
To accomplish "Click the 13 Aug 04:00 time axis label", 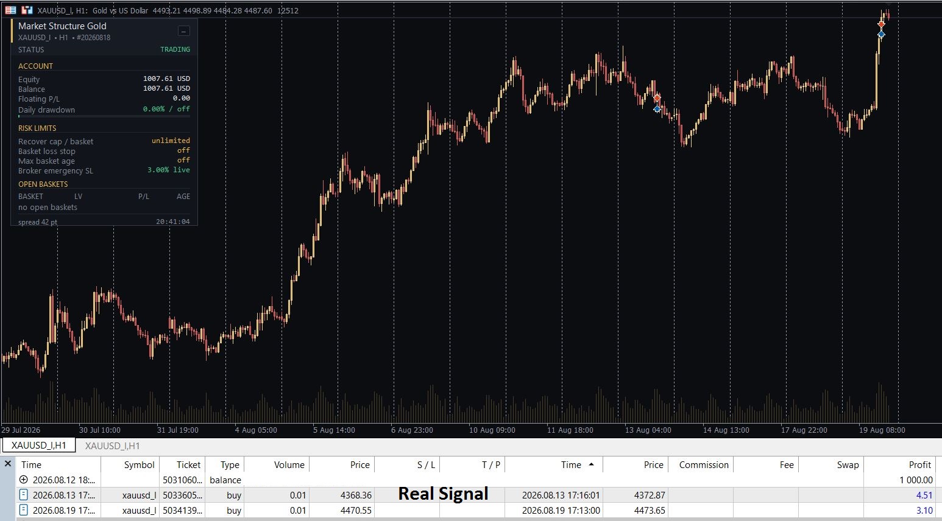I will pyautogui.click(x=648, y=430).
